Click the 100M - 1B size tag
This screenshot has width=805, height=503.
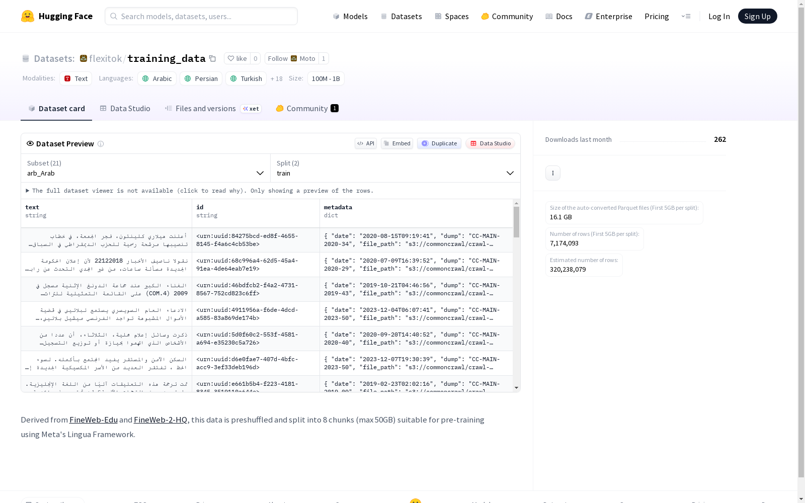point(326,78)
